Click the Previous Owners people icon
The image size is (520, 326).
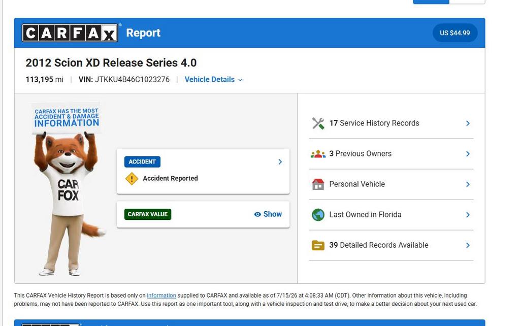click(318, 154)
